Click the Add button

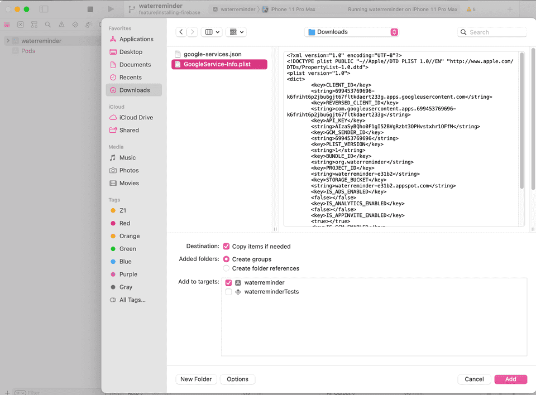(510, 379)
